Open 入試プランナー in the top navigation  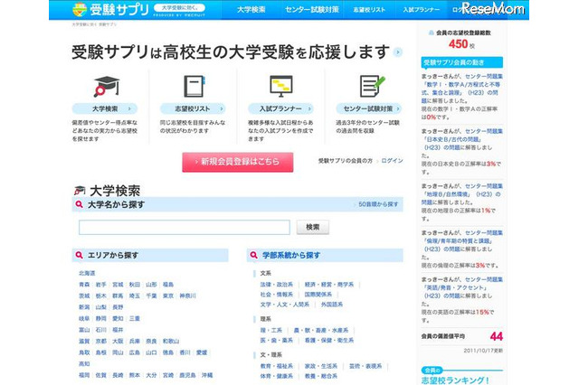click(422, 10)
